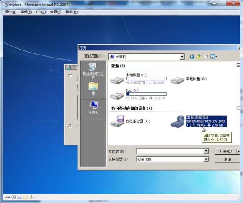Click the Virtual PC title bar app icon

5,5
